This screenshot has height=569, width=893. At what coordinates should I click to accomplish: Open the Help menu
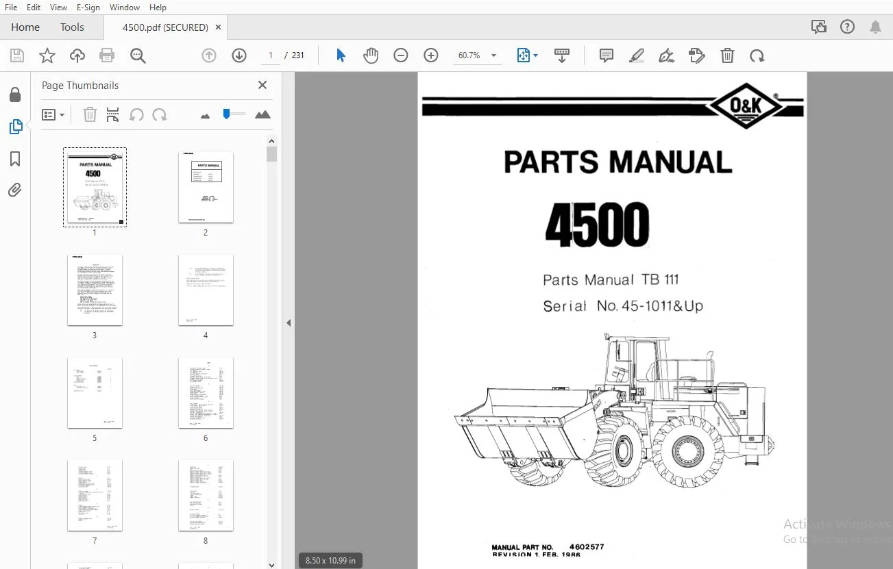tap(158, 8)
